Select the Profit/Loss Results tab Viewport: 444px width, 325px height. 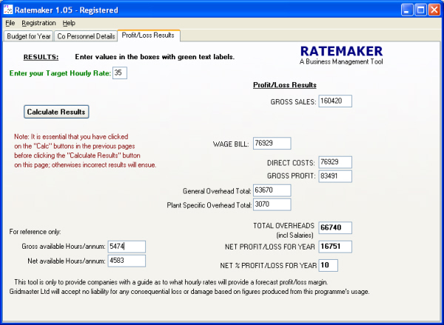[147, 35]
